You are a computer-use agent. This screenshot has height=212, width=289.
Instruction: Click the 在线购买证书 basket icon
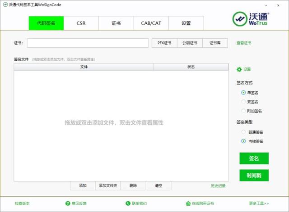(x=188, y=203)
